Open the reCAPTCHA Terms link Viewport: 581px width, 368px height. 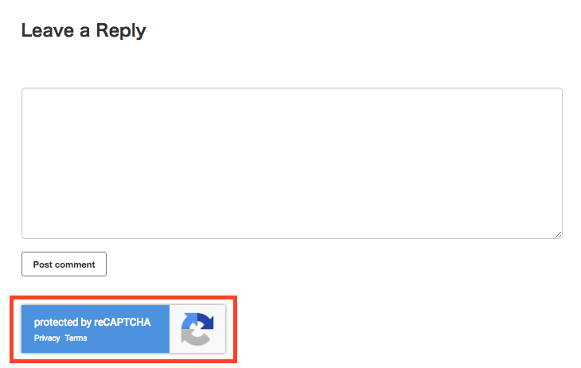(x=76, y=339)
